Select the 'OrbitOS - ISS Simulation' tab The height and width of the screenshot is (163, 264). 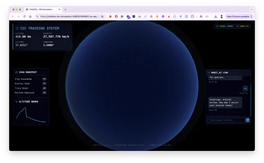tap(43, 9)
